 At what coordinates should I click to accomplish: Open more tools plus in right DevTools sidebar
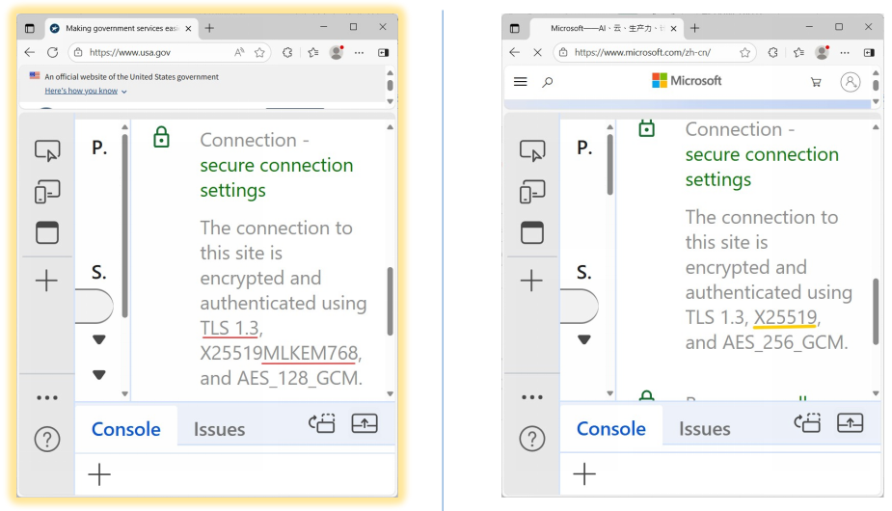[532, 281]
